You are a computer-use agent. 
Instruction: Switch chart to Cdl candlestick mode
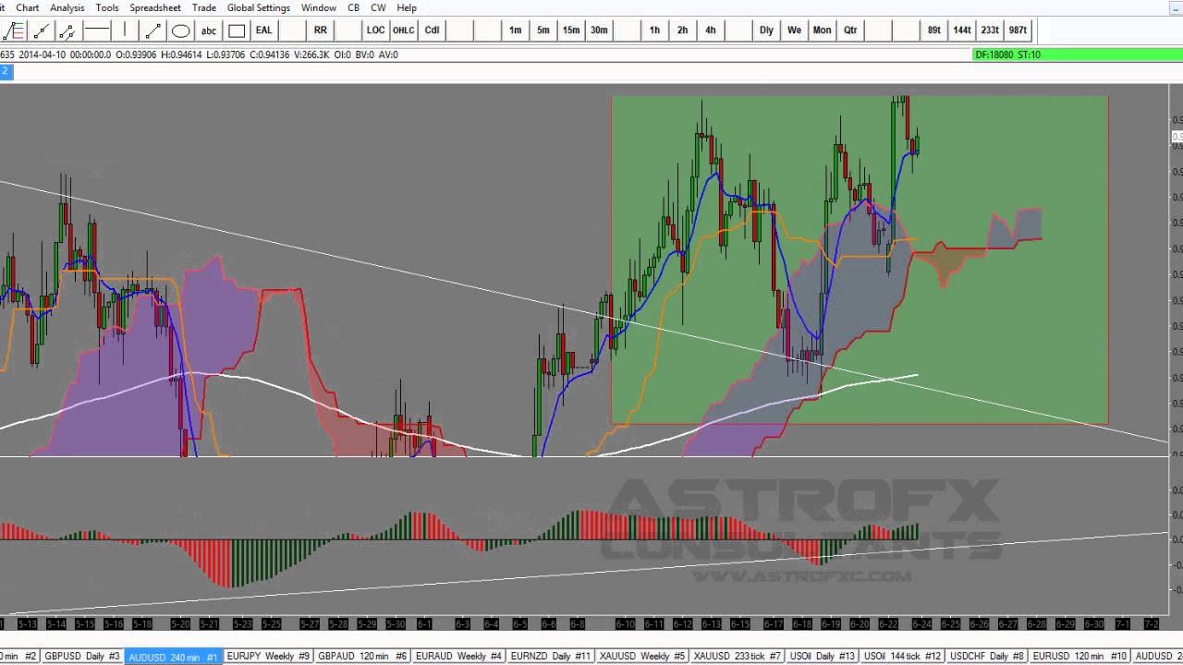[x=432, y=30]
